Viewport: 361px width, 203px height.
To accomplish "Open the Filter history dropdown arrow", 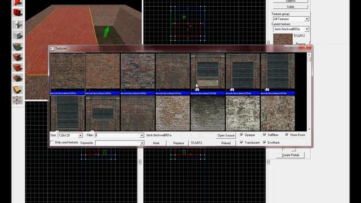I will (142, 135).
